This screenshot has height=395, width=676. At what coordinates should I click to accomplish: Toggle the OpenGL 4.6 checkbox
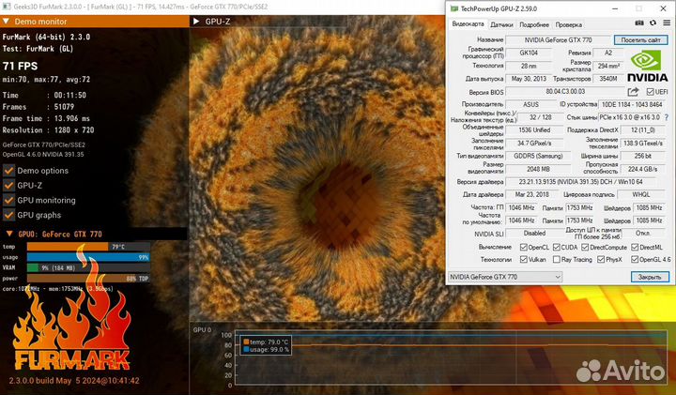tap(635, 259)
